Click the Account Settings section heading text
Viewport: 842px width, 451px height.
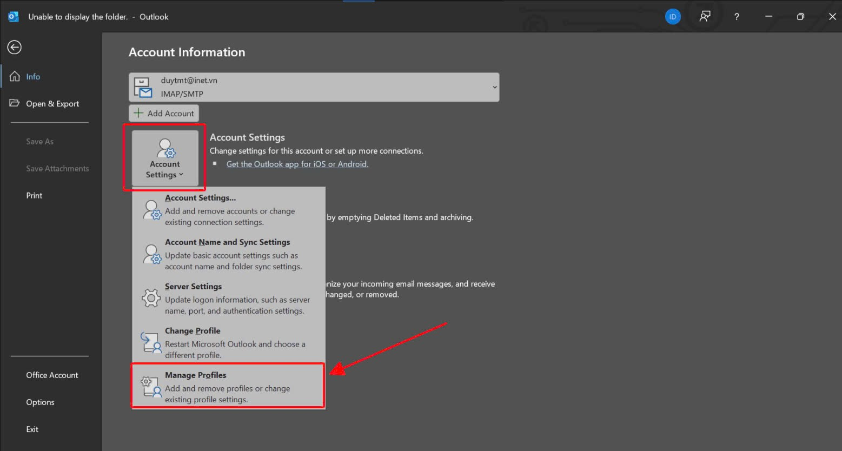tap(247, 137)
